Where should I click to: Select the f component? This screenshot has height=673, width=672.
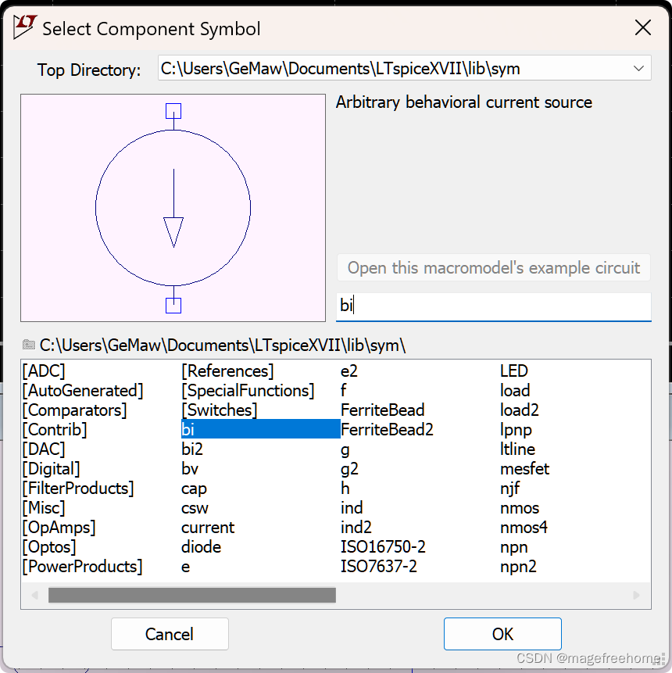coord(343,391)
